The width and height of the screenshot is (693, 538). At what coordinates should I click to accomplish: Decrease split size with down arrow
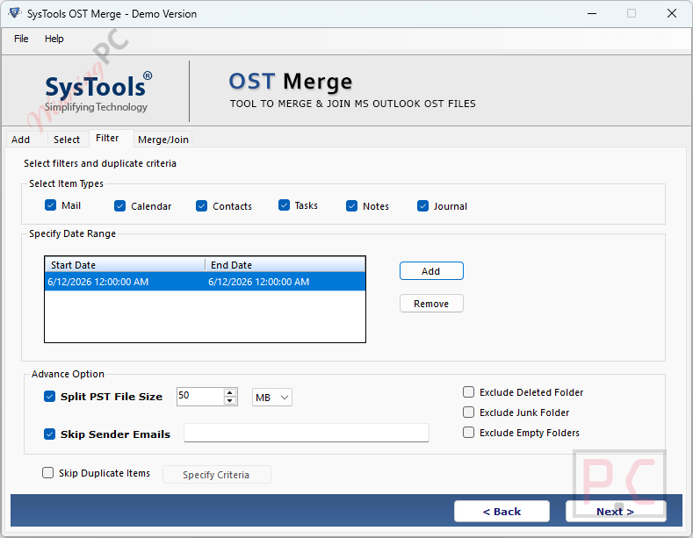230,401
